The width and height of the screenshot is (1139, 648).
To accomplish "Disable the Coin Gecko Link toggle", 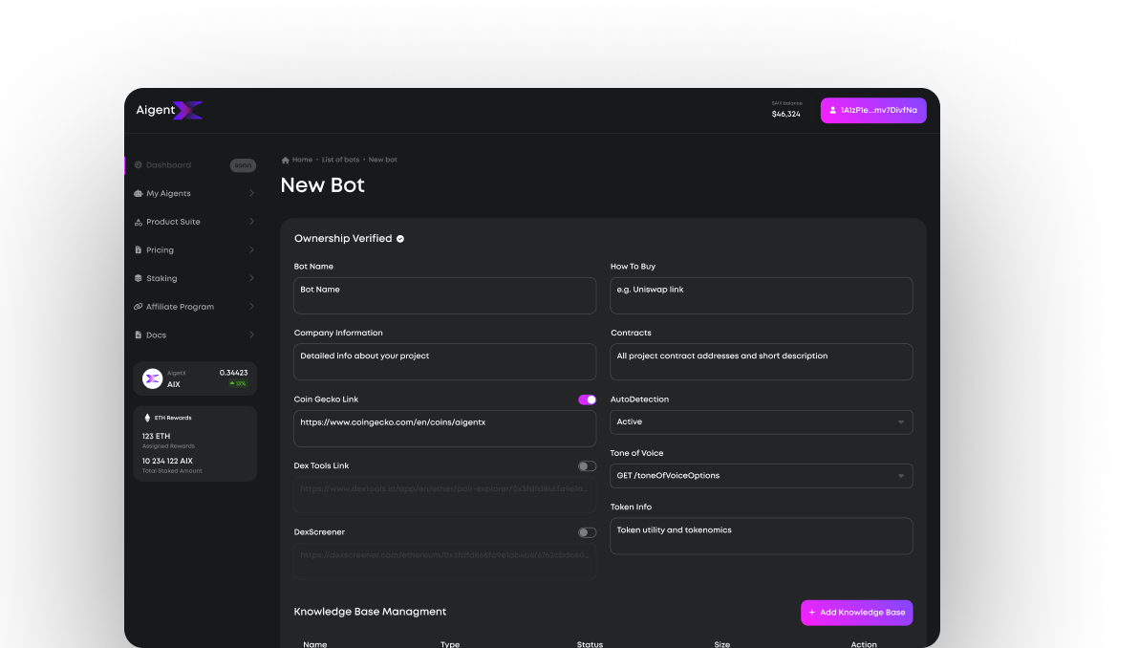I will (x=587, y=400).
